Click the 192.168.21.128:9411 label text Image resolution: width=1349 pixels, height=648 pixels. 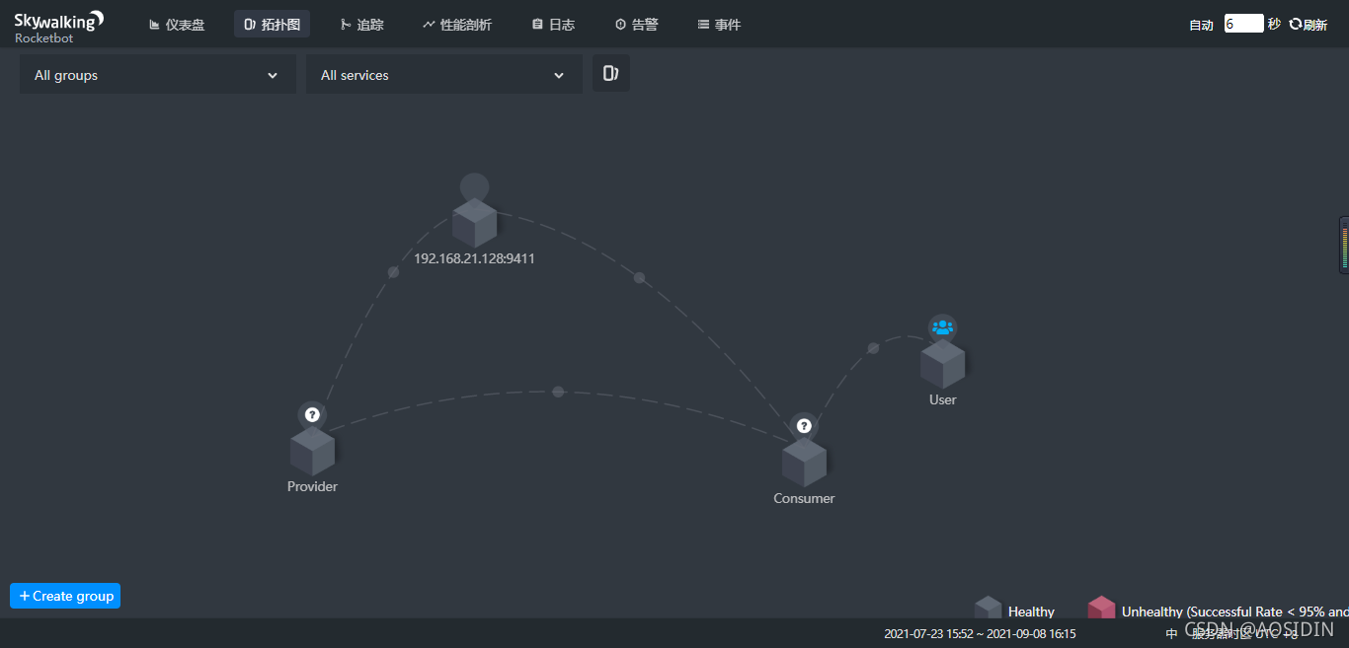[474, 258]
